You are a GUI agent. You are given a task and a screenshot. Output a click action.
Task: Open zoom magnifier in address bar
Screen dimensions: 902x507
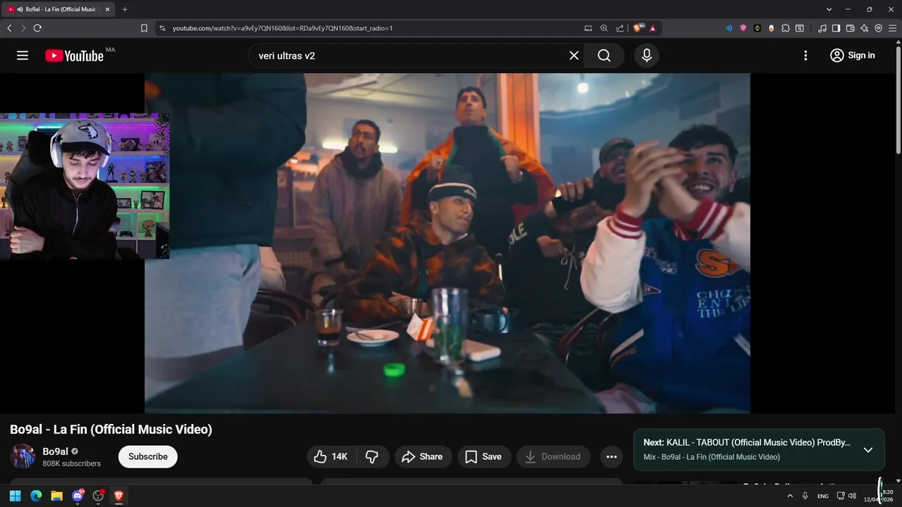pos(604,28)
